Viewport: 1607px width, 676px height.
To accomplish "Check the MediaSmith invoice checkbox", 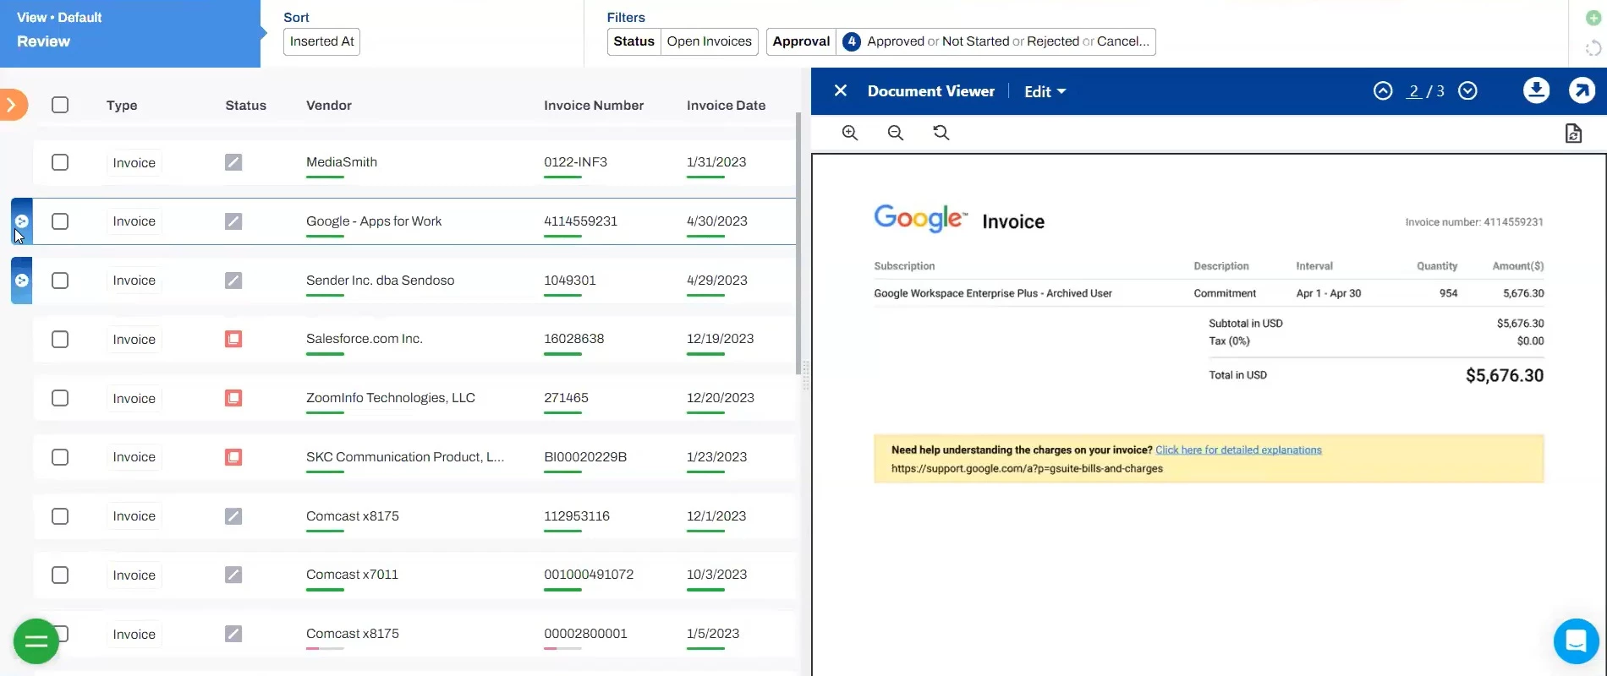I will coord(60,162).
